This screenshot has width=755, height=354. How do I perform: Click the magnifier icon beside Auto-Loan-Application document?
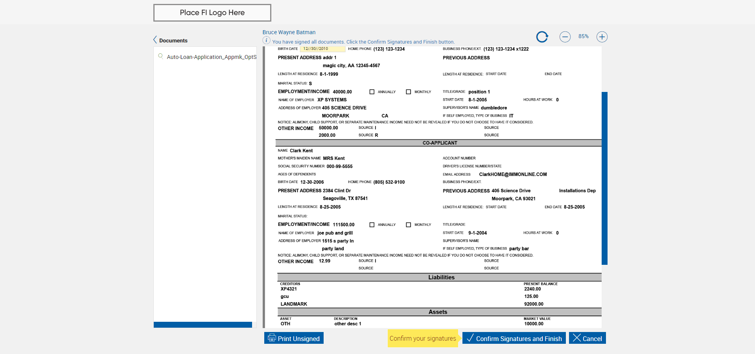[160, 56]
